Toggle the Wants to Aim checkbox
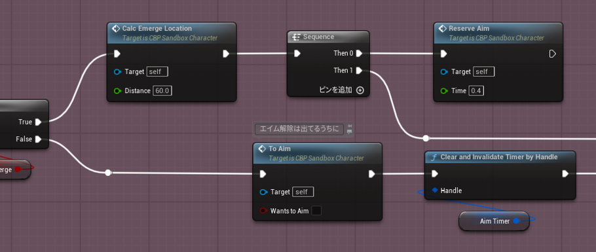The height and width of the screenshot is (252, 596). (316, 211)
